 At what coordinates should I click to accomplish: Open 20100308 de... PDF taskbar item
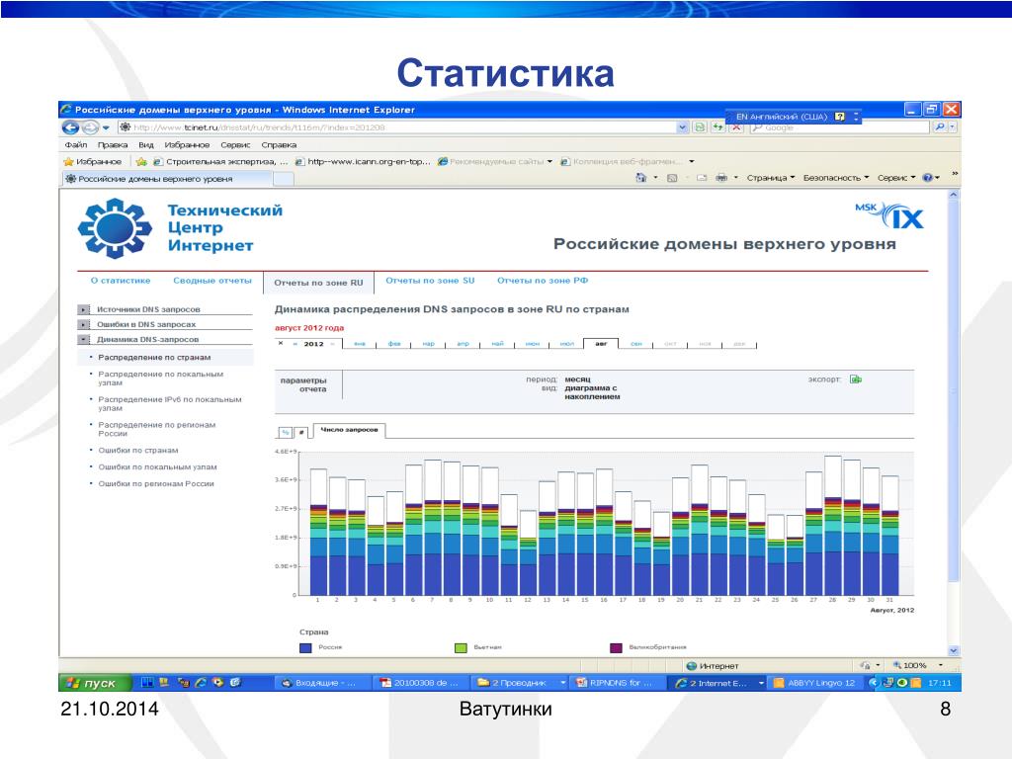(x=421, y=683)
